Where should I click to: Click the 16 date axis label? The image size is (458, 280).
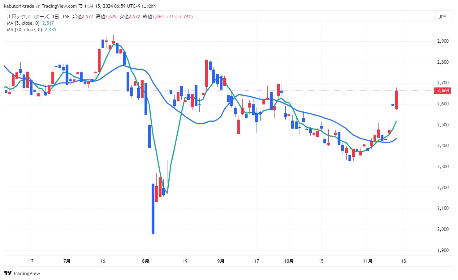pyautogui.click(x=103, y=261)
